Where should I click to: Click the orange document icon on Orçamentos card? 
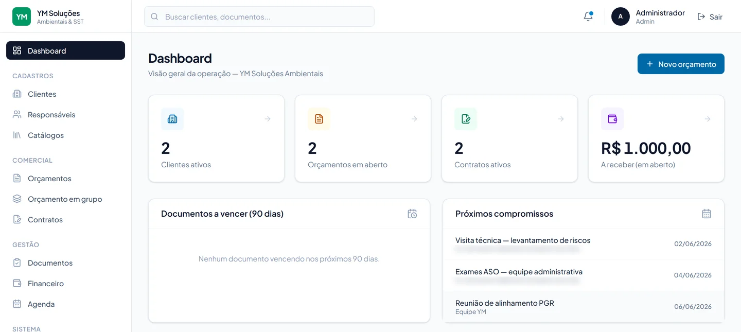click(319, 119)
